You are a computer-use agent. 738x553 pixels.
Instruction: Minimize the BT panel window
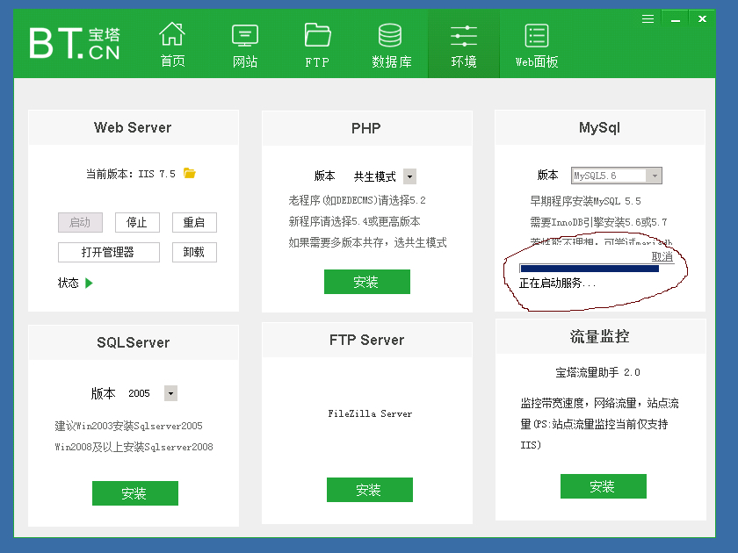click(x=676, y=19)
